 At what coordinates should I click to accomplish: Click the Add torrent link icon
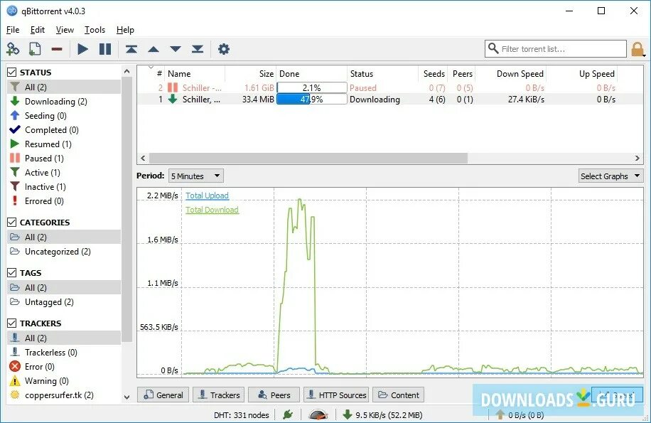click(x=13, y=49)
